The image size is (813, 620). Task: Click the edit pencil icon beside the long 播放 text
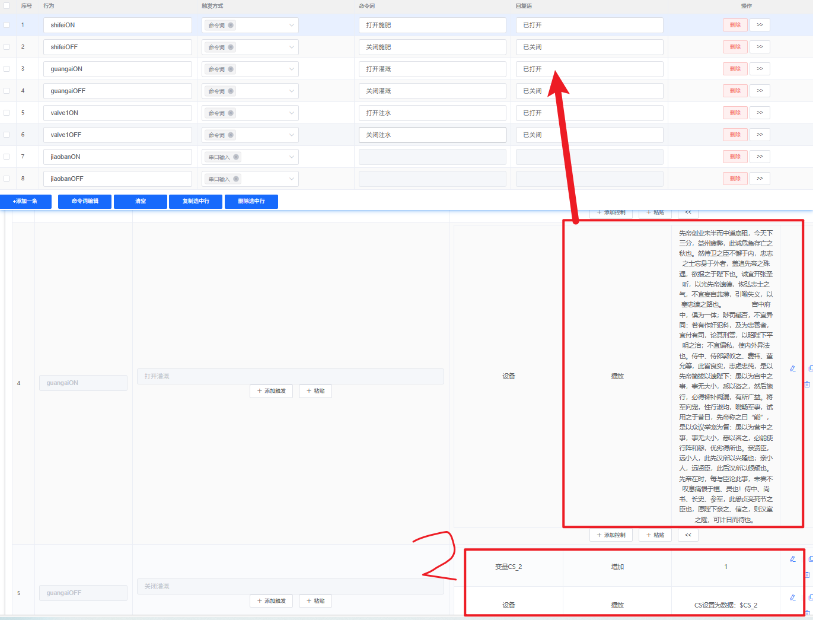tap(793, 368)
